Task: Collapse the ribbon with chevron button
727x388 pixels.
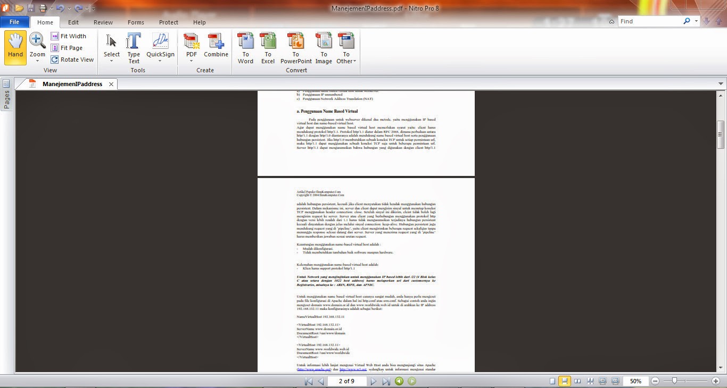Action: 612,21
